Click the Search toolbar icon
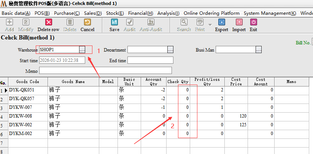313x154 pixels. pyautogui.click(x=184, y=22)
